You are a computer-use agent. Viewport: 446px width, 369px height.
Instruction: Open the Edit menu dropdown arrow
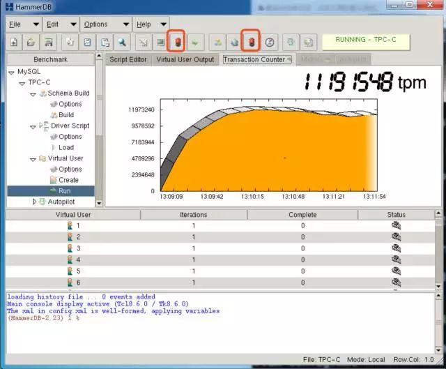click(x=73, y=24)
